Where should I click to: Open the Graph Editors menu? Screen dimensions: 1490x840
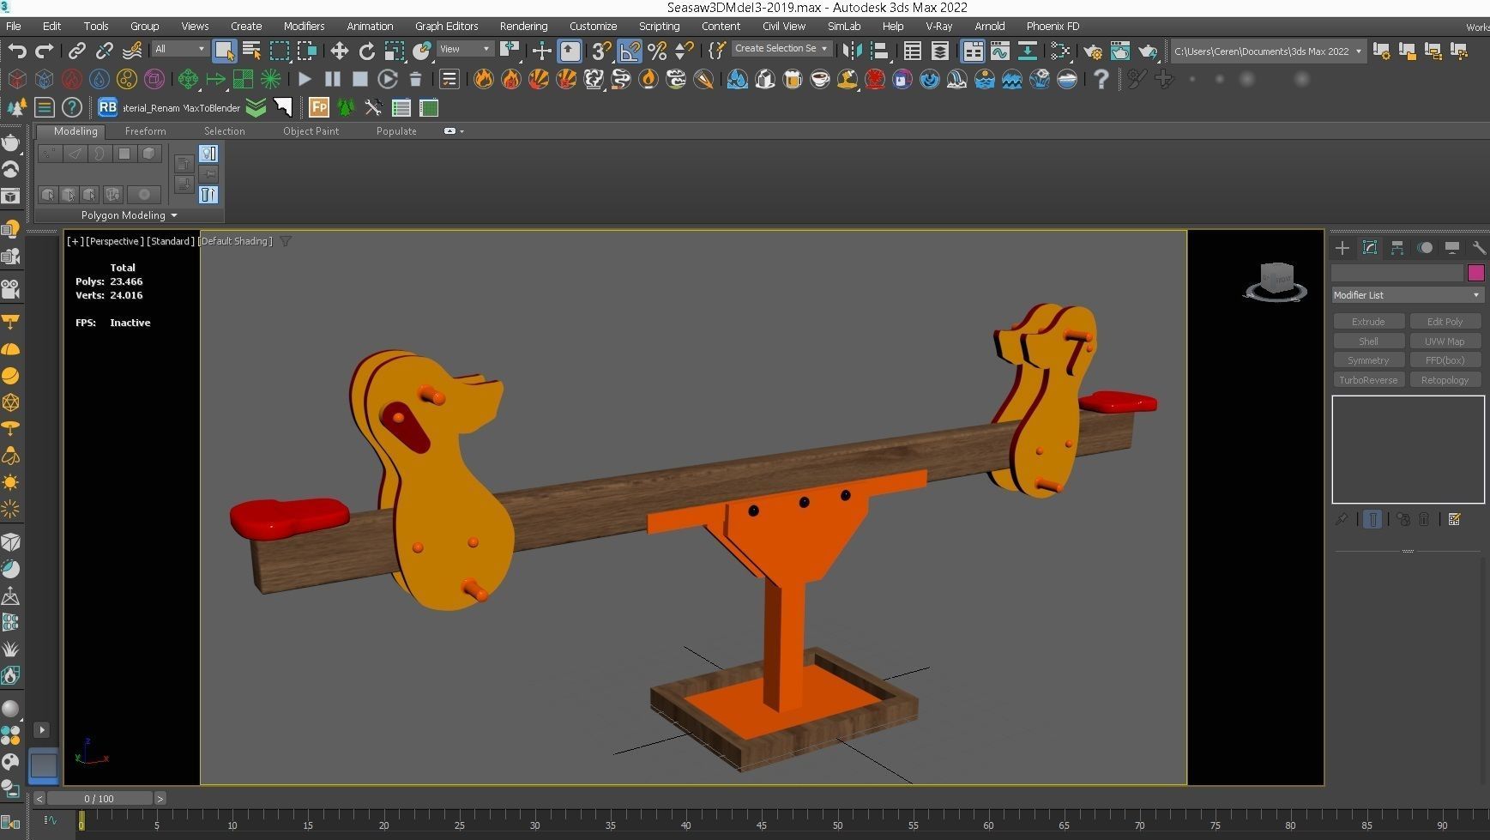[446, 26]
